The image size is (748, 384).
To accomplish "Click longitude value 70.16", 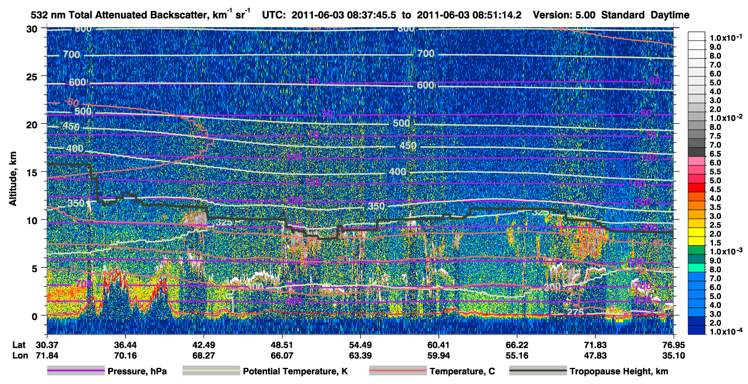I will coord(125,355).
